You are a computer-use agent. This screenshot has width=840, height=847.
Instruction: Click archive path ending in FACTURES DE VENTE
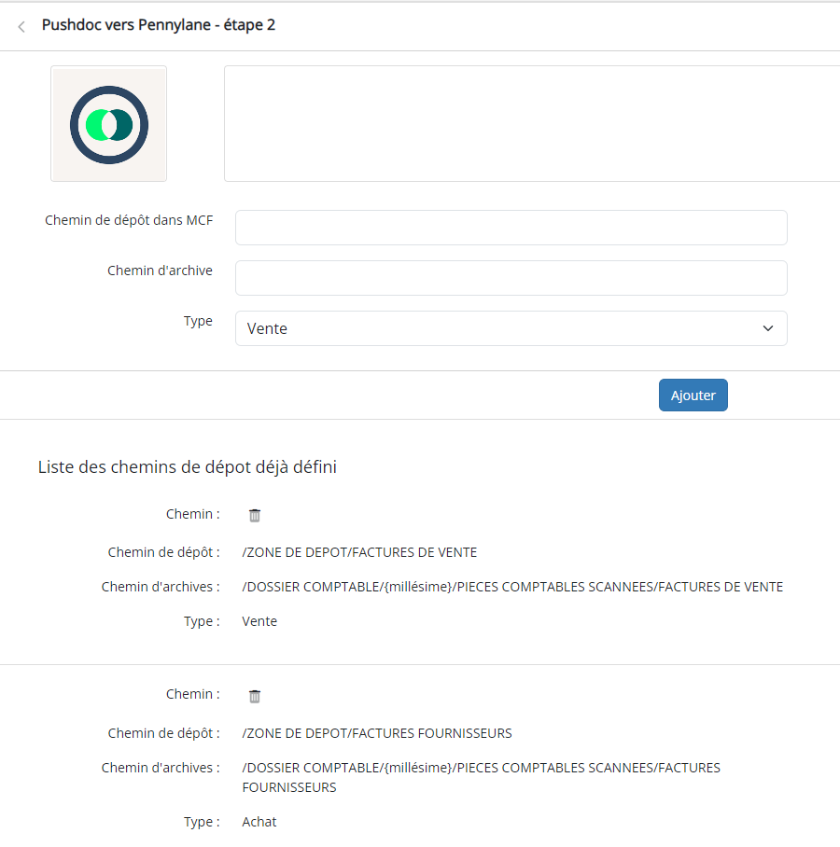(512, 587)
